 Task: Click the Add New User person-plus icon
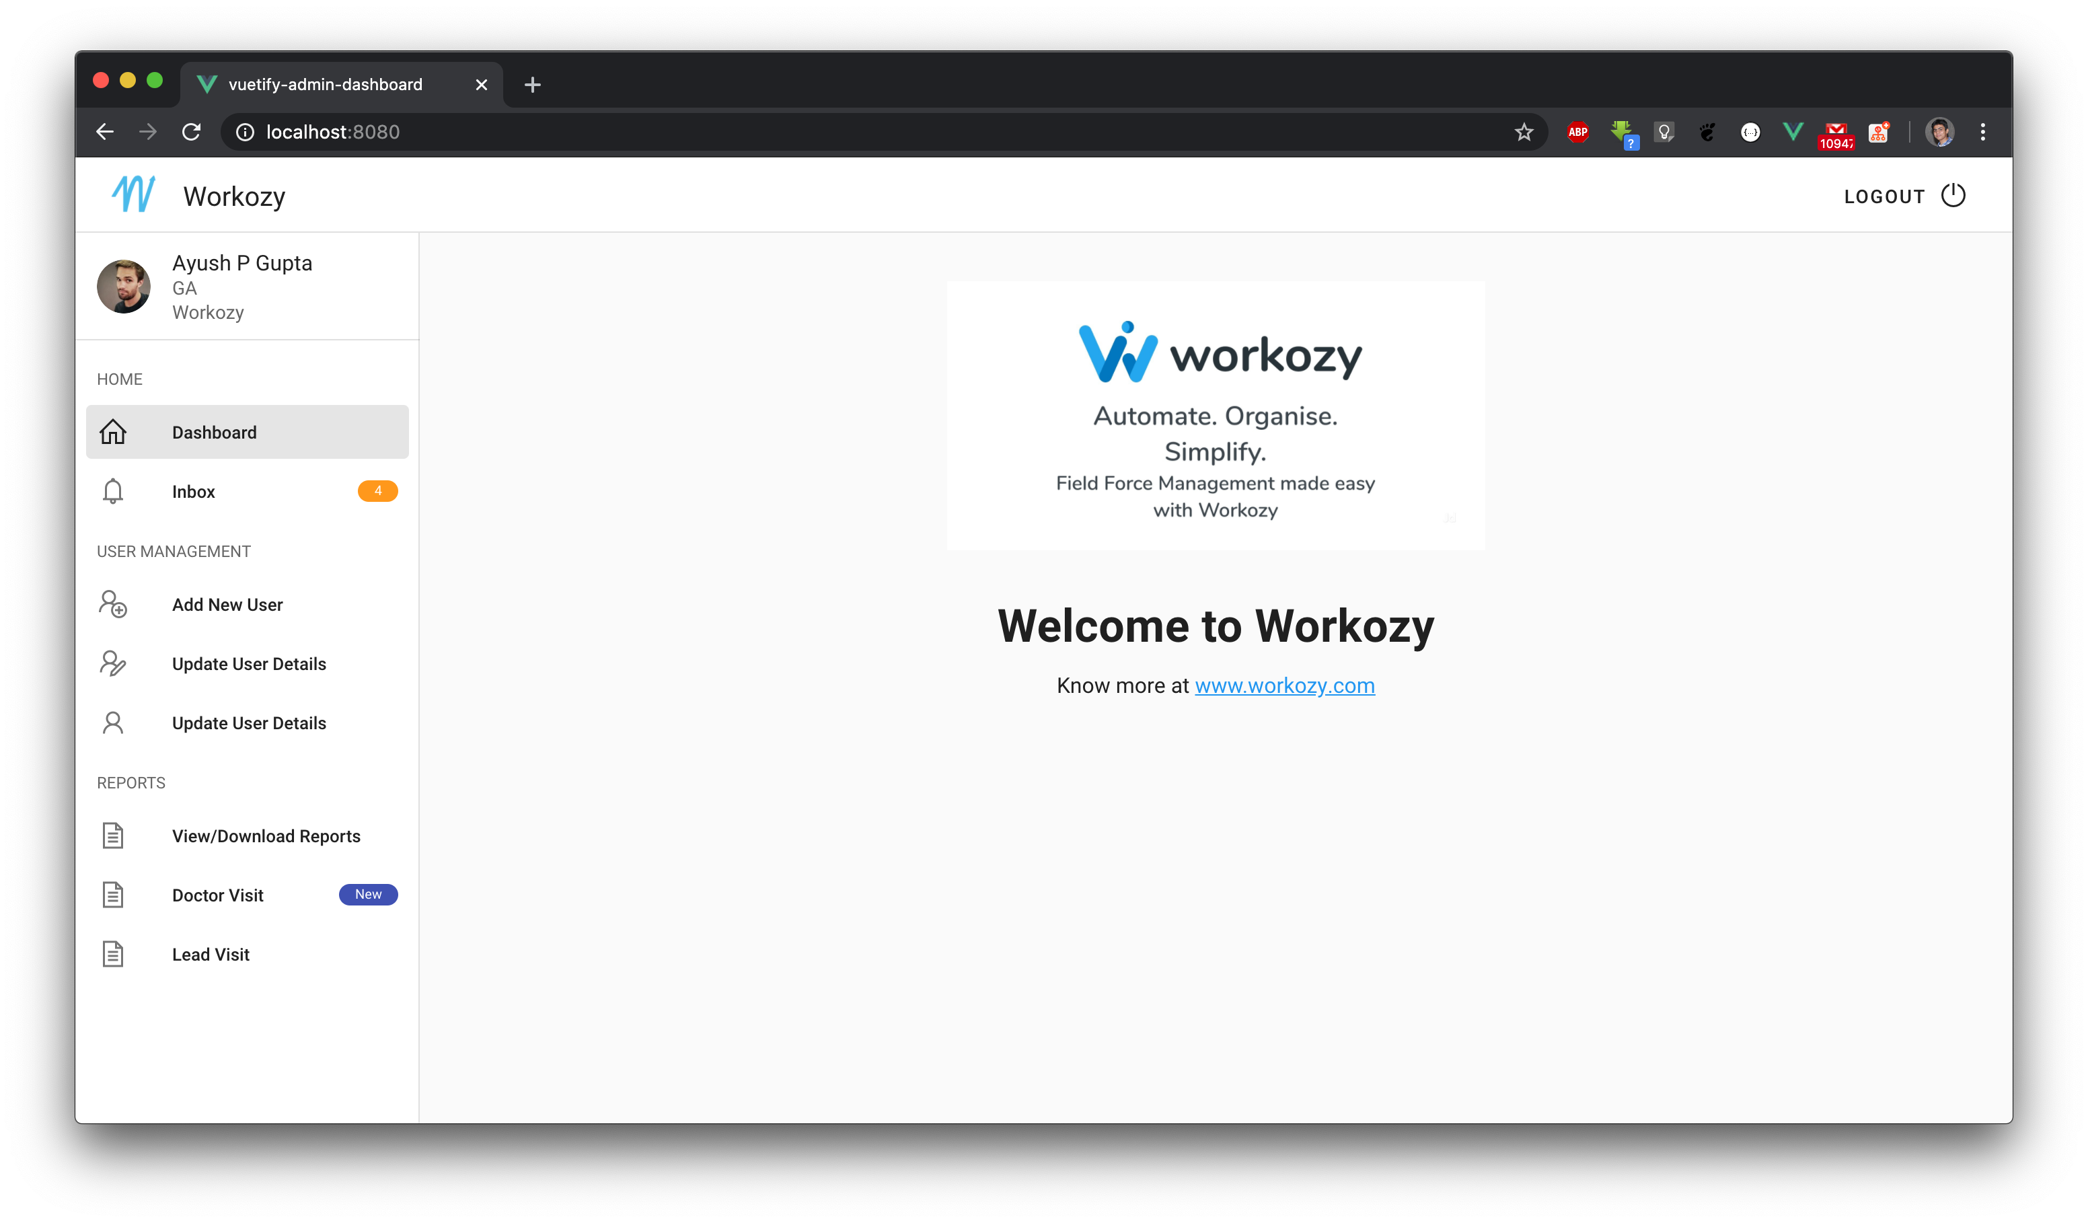[113, 604]
